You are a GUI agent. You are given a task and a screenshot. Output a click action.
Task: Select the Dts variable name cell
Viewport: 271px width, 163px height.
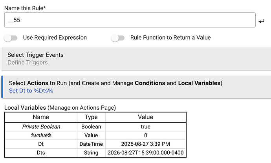click(x=41, y=153)
